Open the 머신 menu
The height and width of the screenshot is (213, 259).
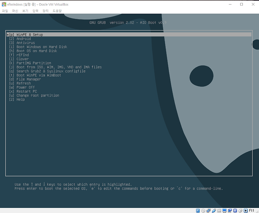point(15,11)
